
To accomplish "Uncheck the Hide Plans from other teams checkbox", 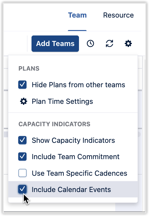I will coord(22,85).
